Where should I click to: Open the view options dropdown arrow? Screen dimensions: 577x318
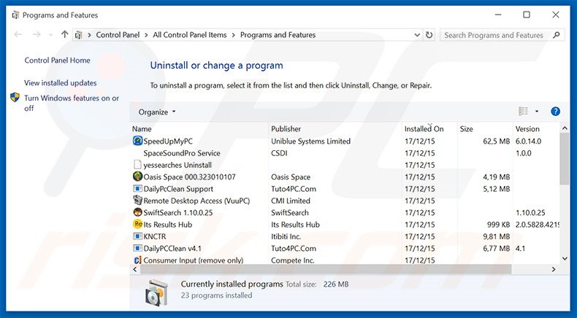coord(537,112)
